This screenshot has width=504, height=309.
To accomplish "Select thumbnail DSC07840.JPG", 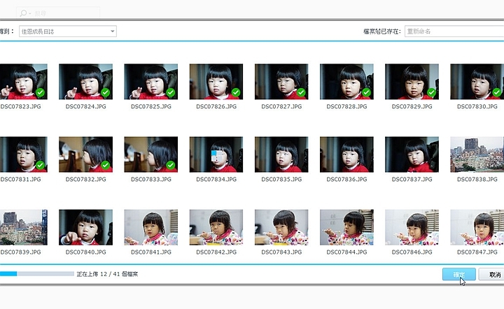I will (x=86, y=227).
